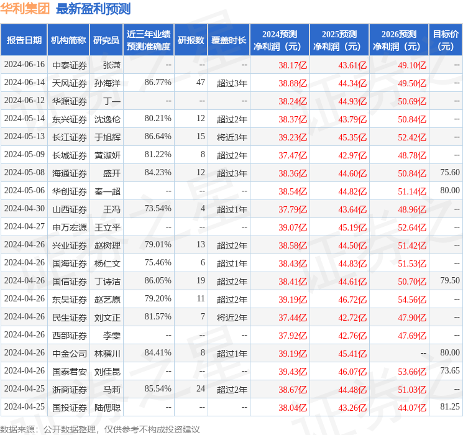Click analyst name 孙海洋
Viewport: 463px width, 435px height.
pos(108,83)
